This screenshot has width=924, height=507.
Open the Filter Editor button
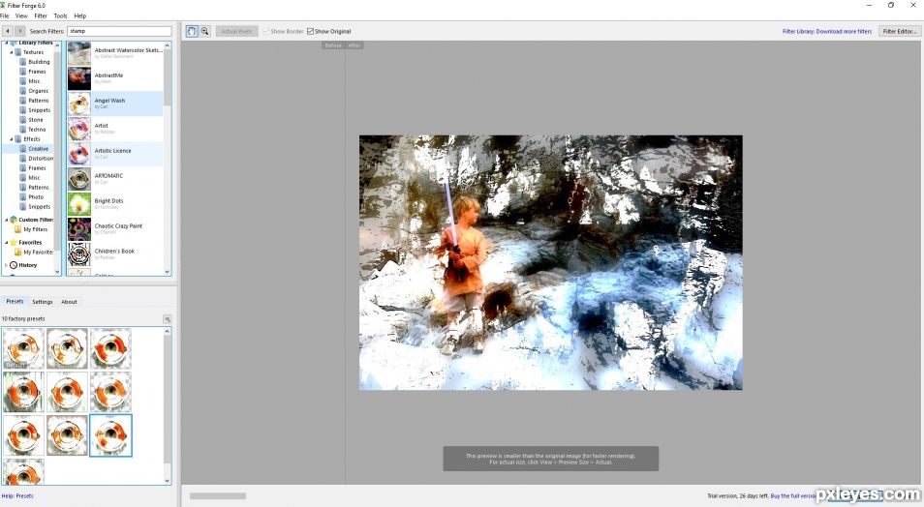pos(899,31)
